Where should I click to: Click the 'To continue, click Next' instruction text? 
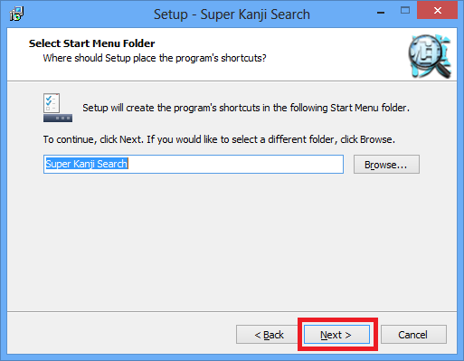[219, 139]
